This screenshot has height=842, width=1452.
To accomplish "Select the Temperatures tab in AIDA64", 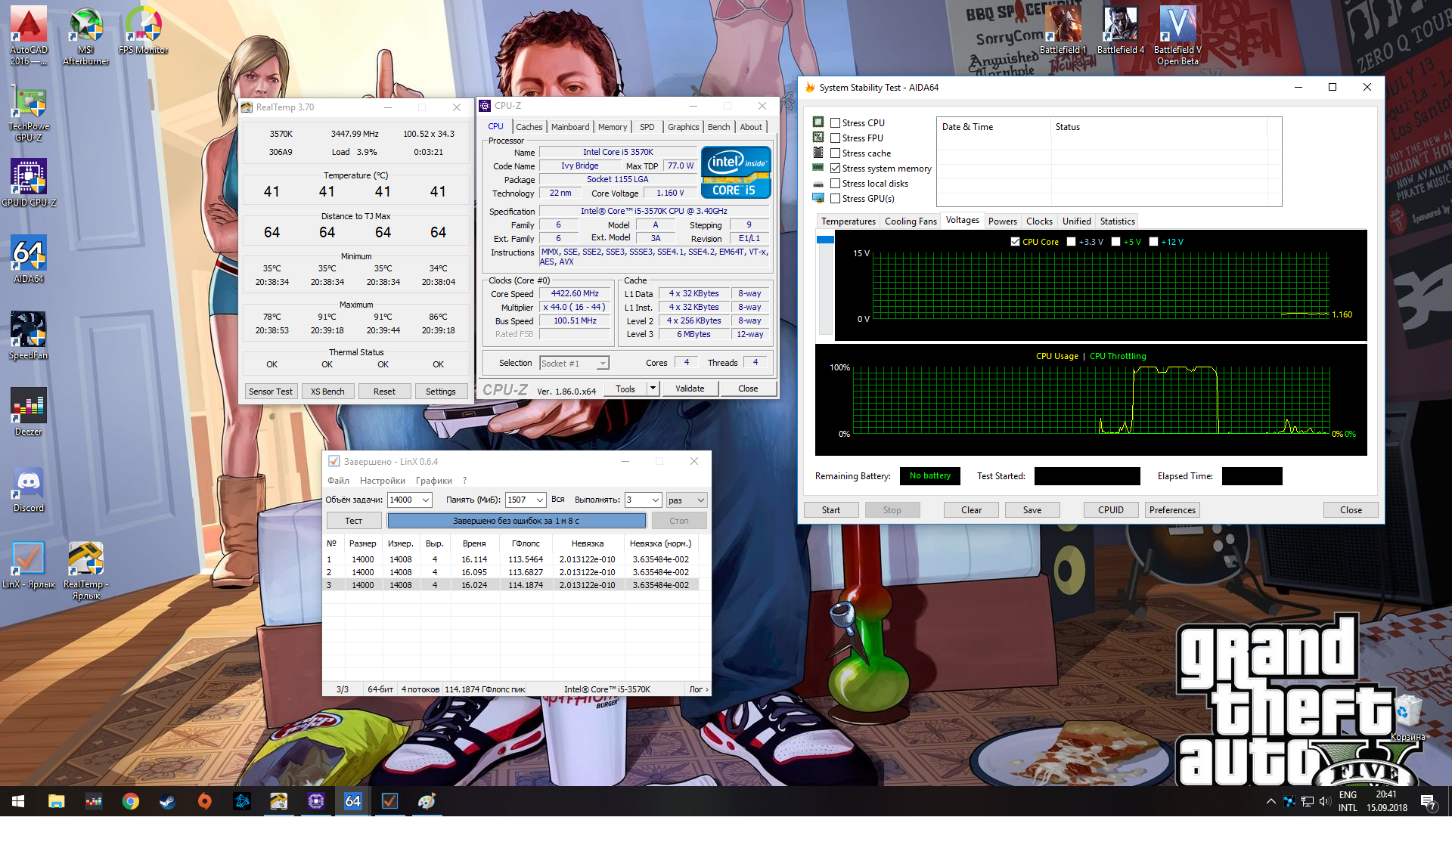I will click(x=848, y=221).
